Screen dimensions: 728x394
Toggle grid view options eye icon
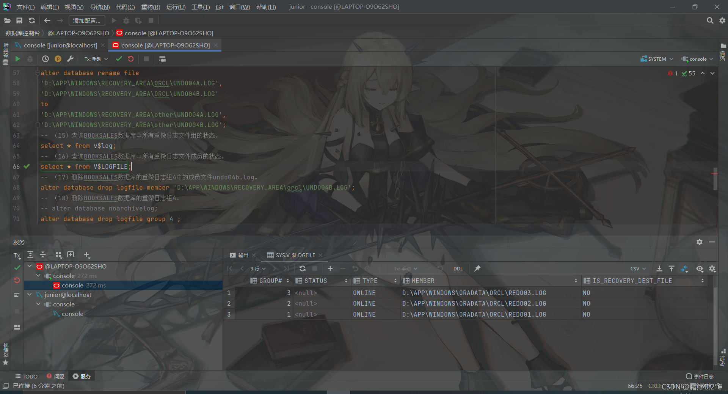(x=700, y=268)
